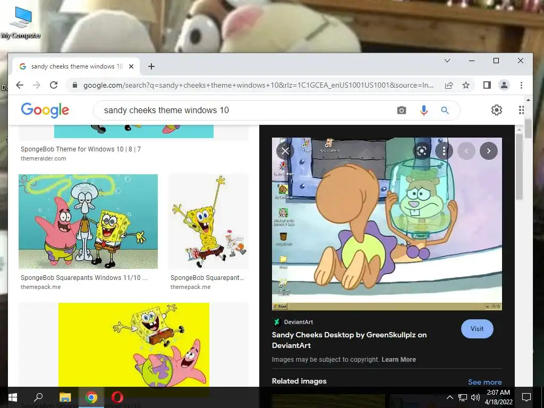Share this page using the share icon
This screenshot has width=544, height=408.
[449, 85]
